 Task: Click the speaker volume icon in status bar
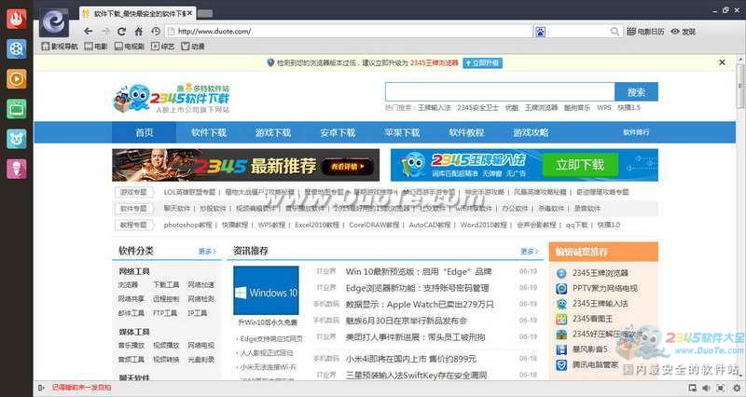point(706,388)
